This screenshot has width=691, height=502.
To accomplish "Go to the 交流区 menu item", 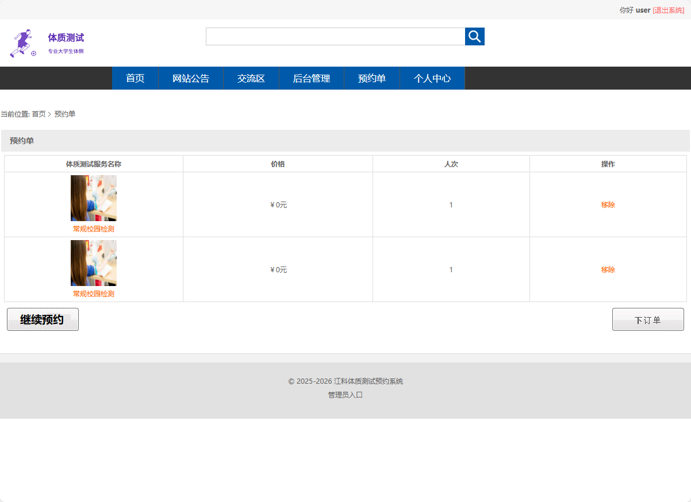I will tap(251, 78).
